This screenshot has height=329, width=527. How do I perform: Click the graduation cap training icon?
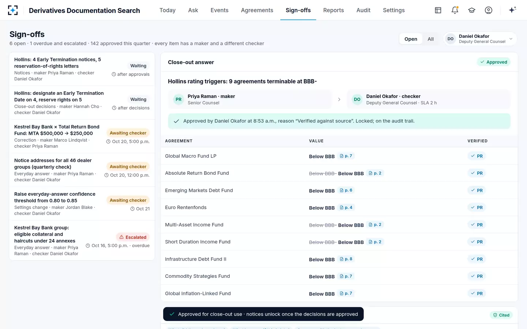click(472, 10)
